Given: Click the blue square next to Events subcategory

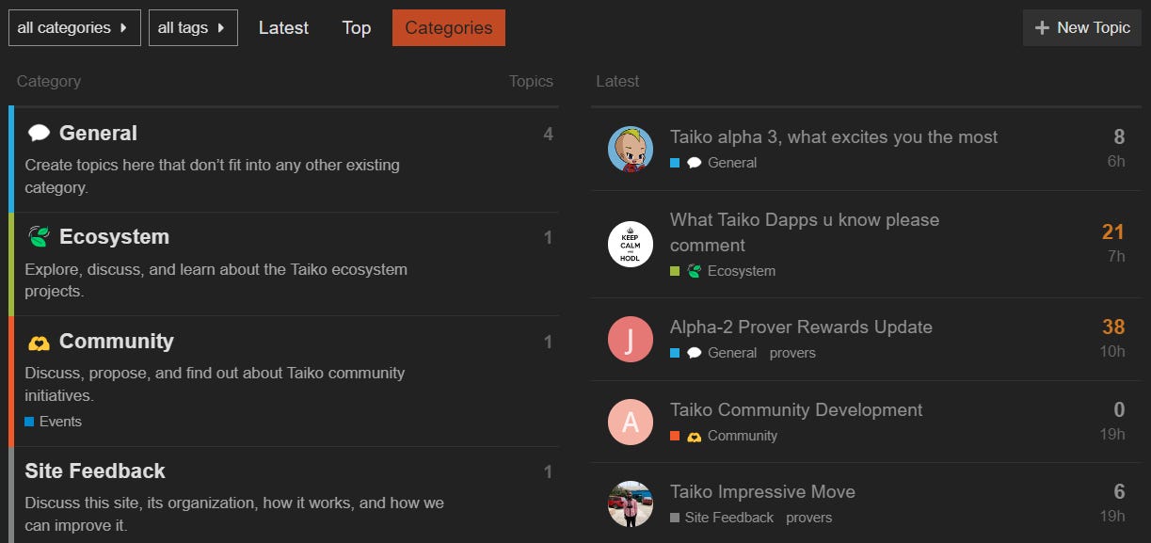Looking at the screenshot, I should tap(29, 422).
